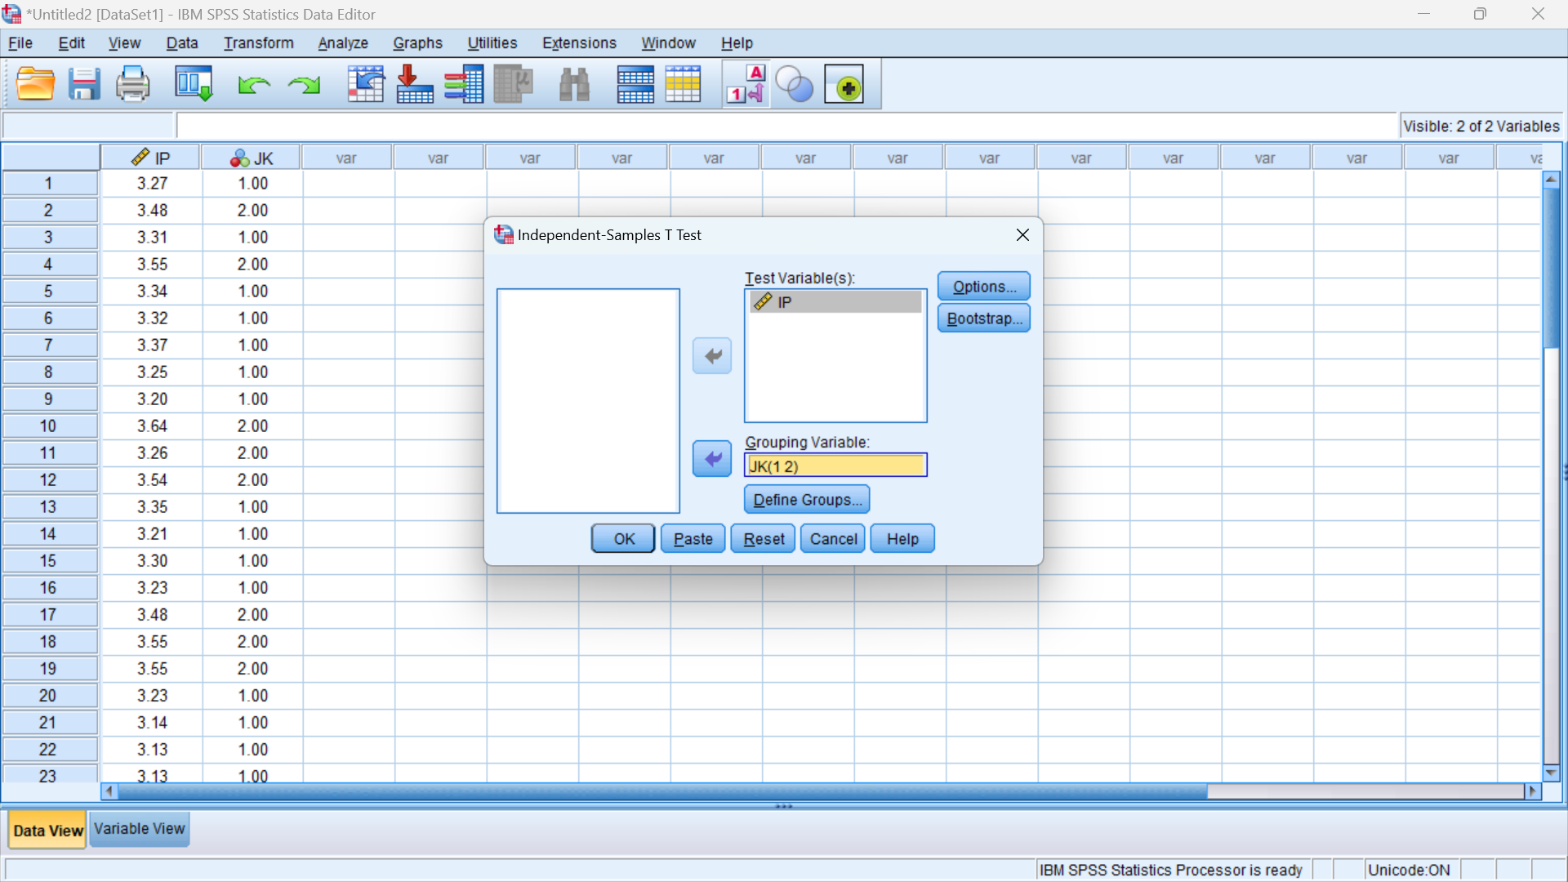Select row number 10 header
1568x882 pixels.
(x=49, y=426)
